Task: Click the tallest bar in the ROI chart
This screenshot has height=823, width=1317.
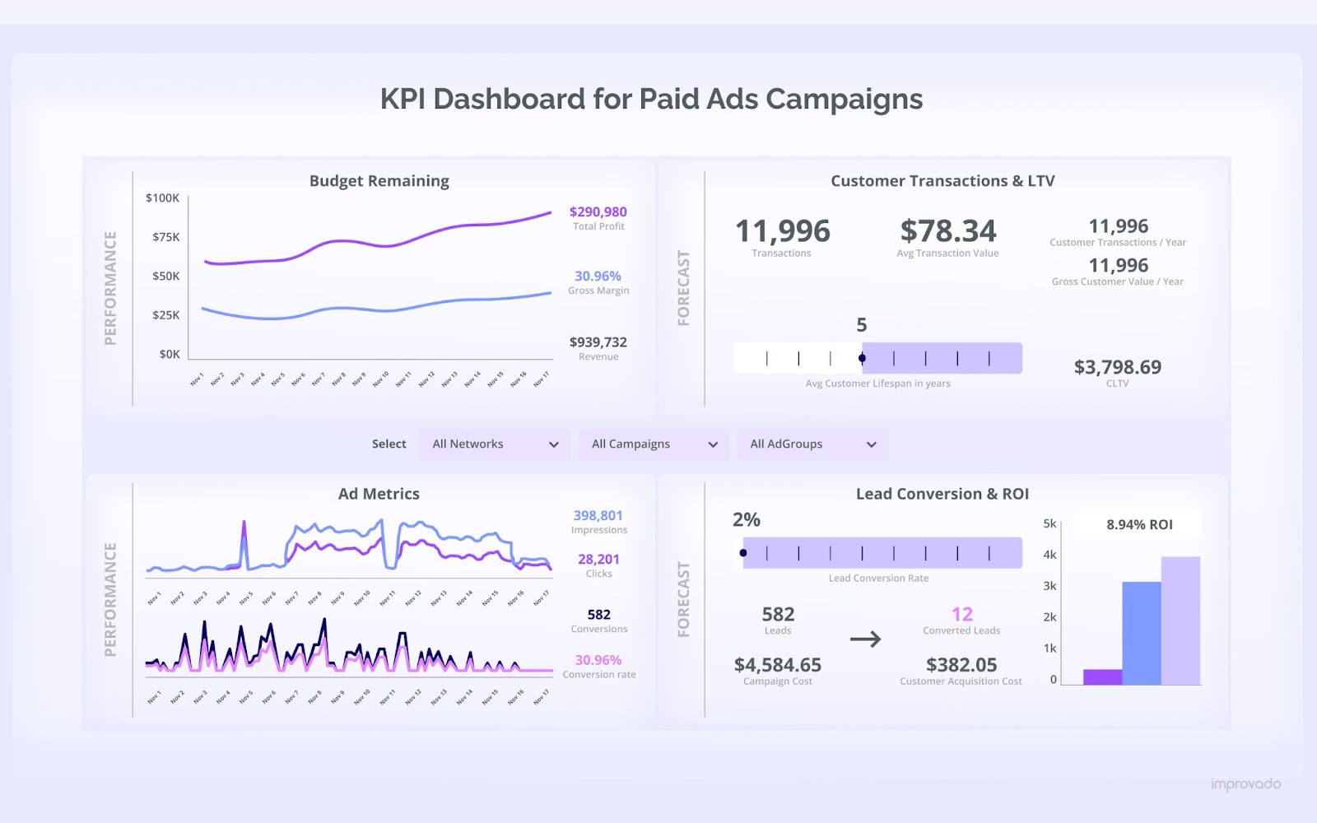Action: coord(1180,617)
